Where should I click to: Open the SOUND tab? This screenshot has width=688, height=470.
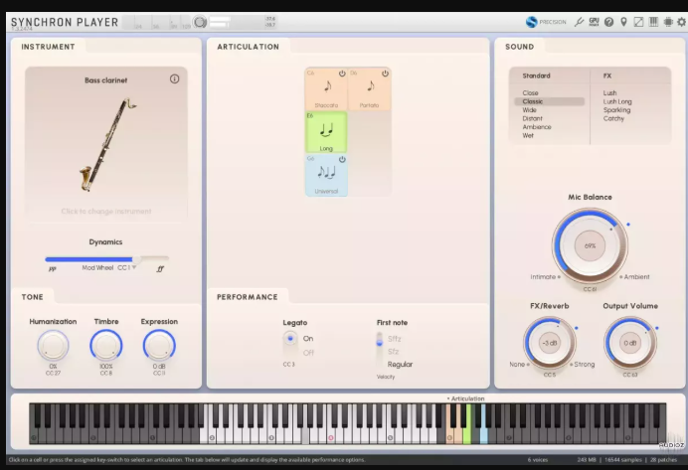pos(520,47)
